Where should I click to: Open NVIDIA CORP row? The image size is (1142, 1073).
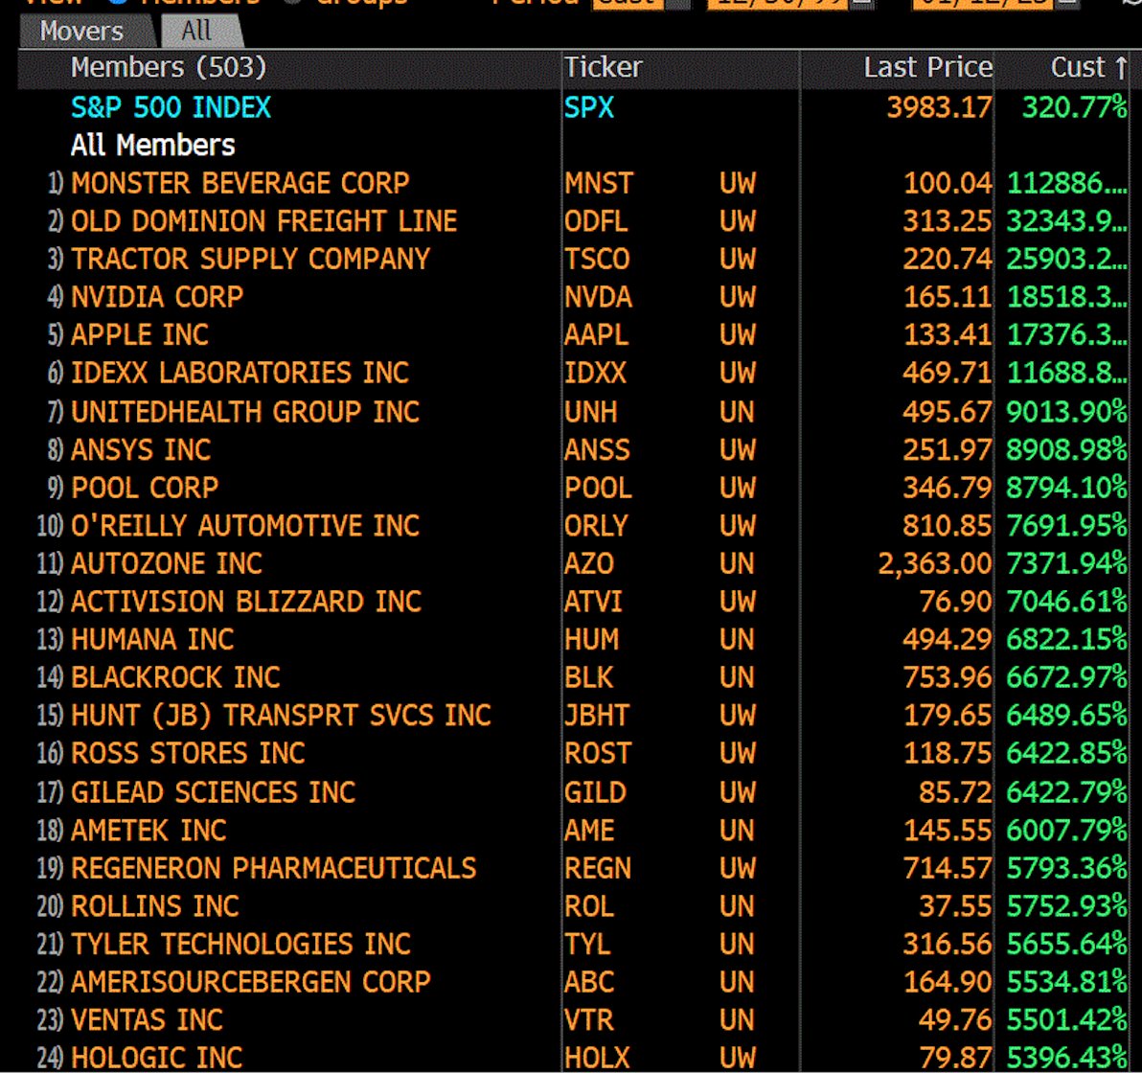click(x=573, y=297)
